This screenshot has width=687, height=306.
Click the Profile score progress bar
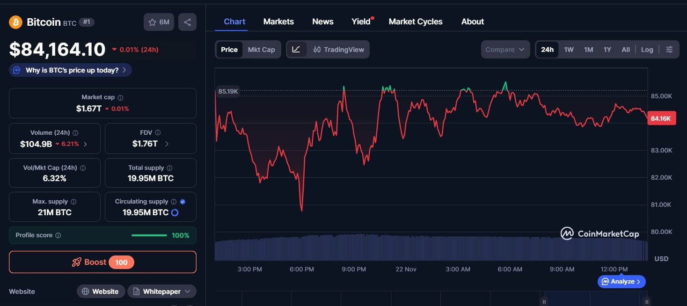pyautogui.click(x=149, y=235)
